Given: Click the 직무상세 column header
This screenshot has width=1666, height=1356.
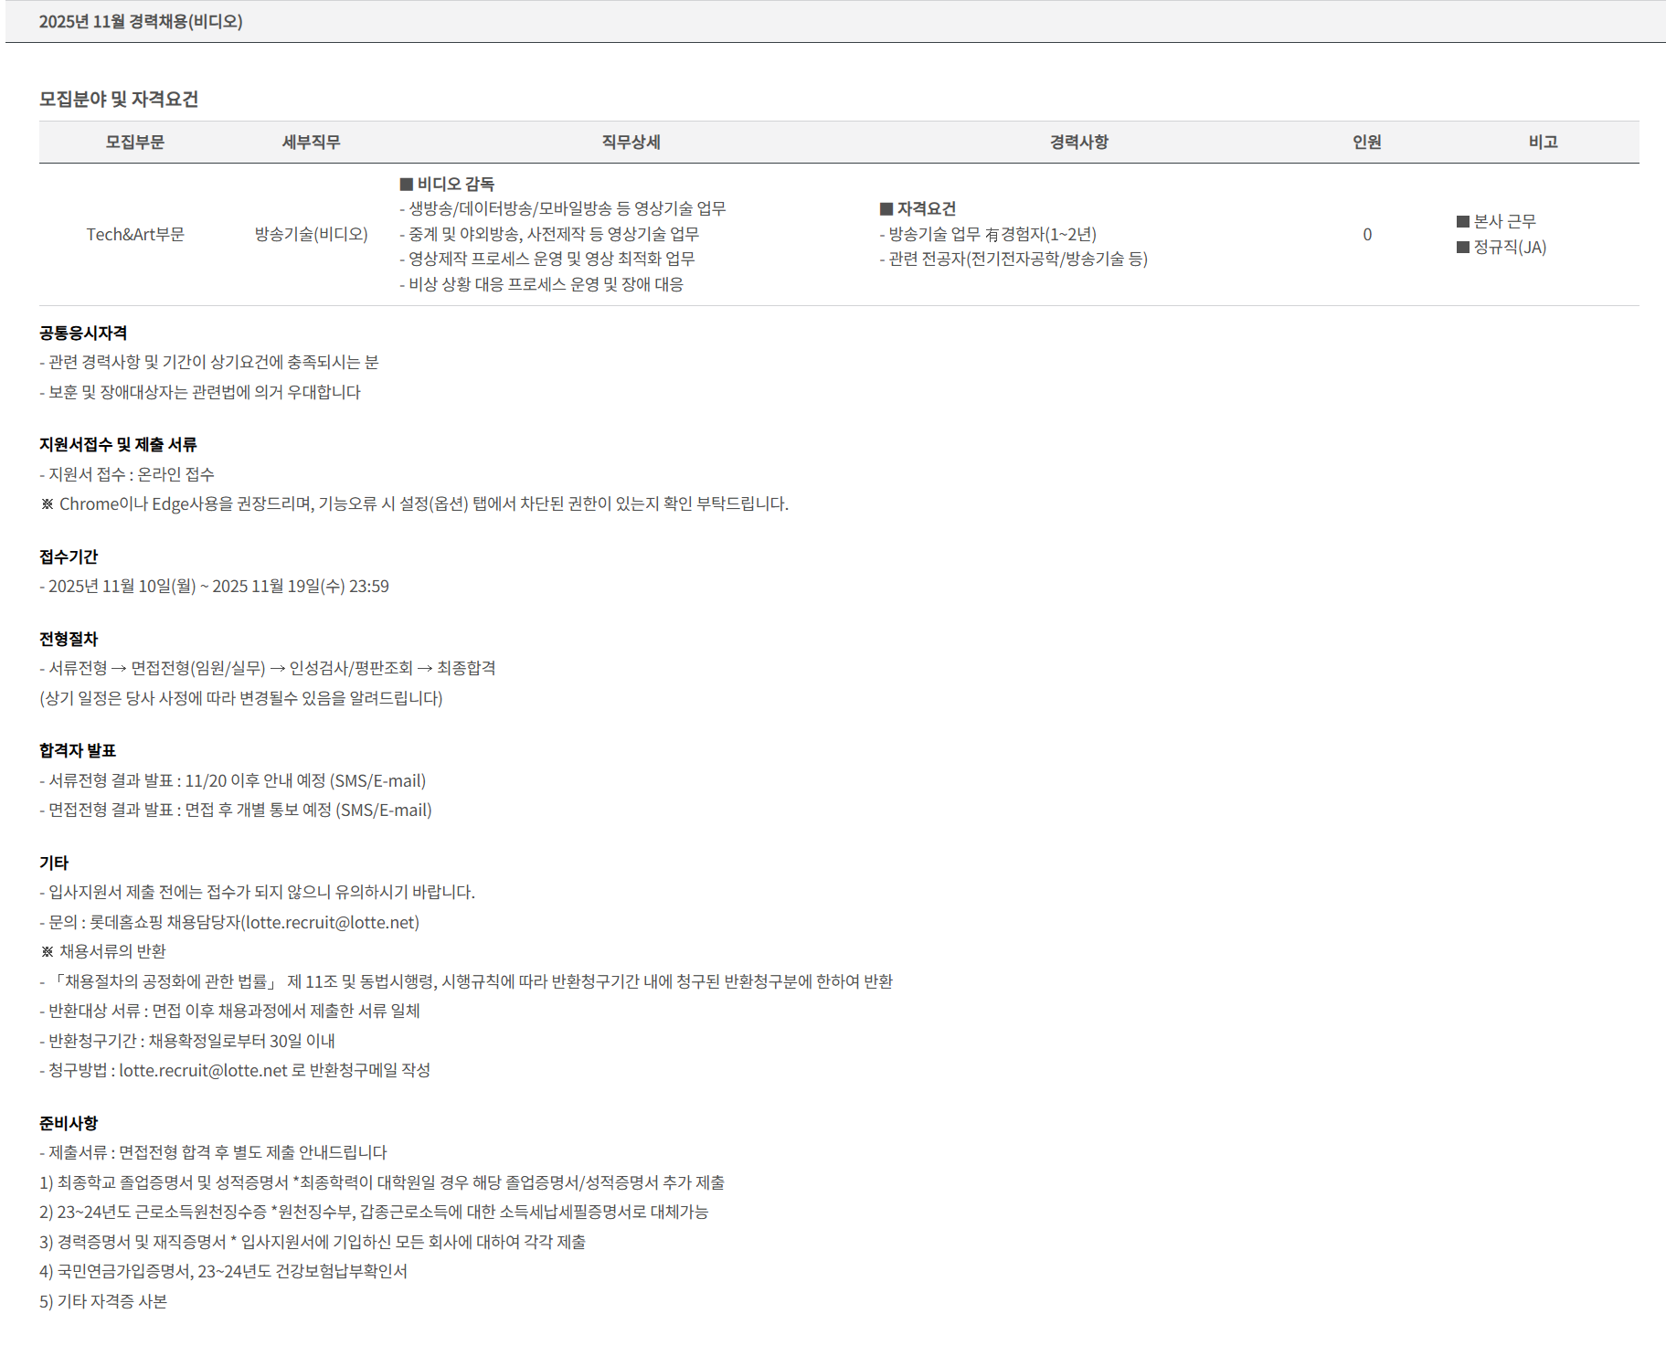Looking at the screenshot, I should click(x=631, y=143).
